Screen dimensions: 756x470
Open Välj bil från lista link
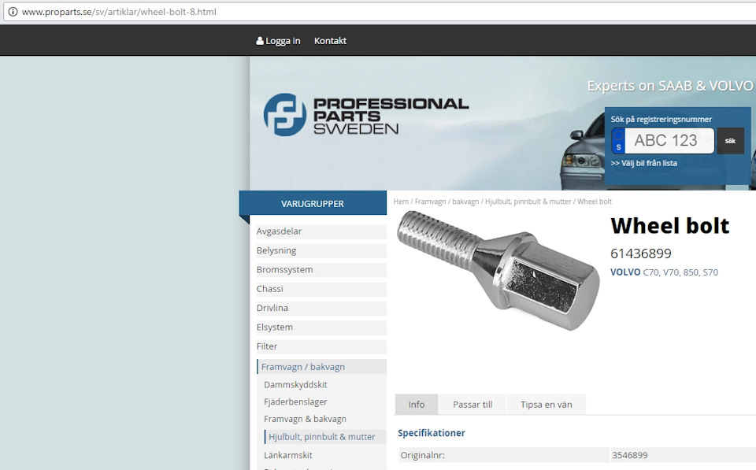(643, 163)
